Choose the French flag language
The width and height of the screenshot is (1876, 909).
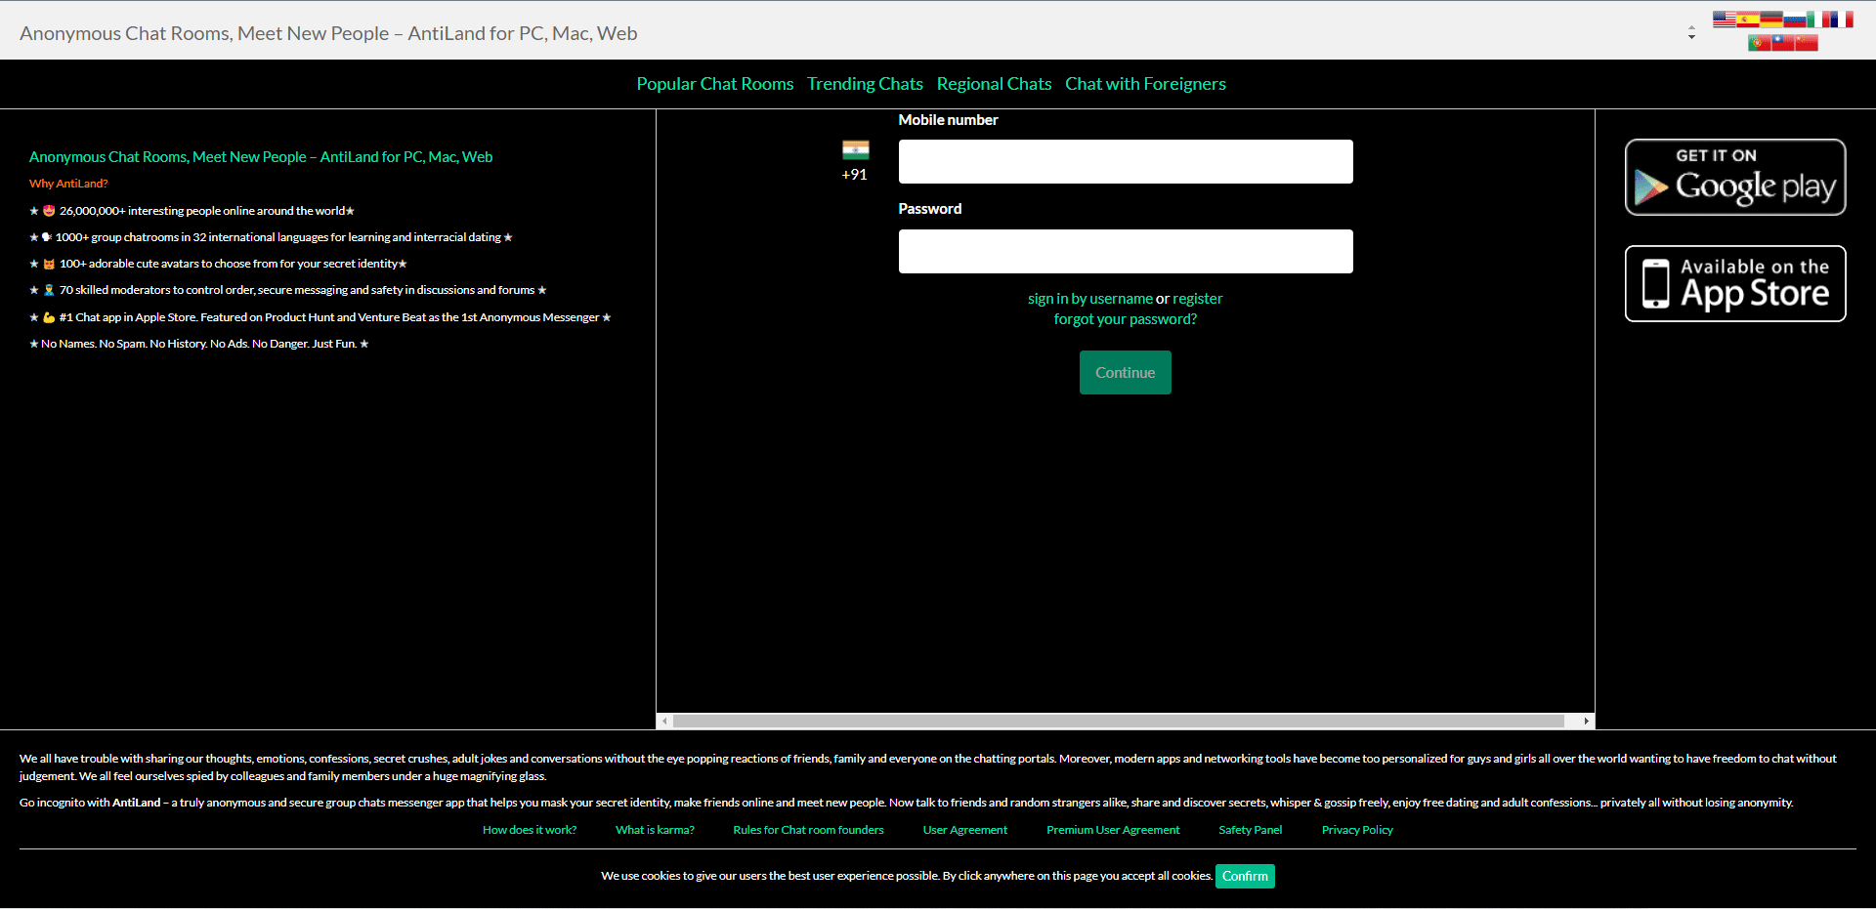point(1842,20)
